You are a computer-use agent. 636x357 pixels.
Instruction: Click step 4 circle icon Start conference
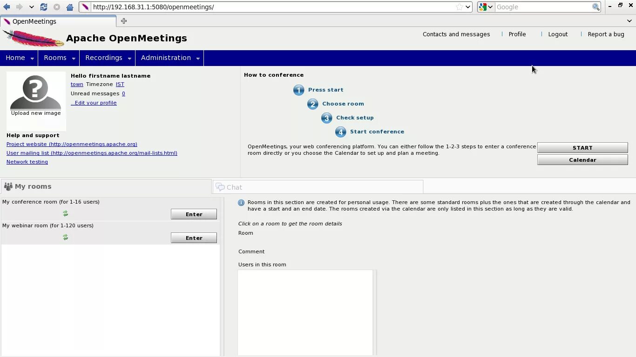pos(340,132)
